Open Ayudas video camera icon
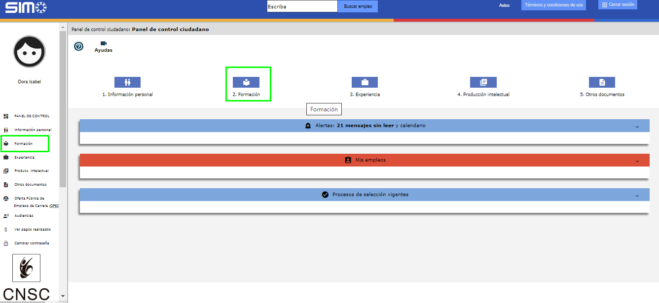 [x=104, y=44]
